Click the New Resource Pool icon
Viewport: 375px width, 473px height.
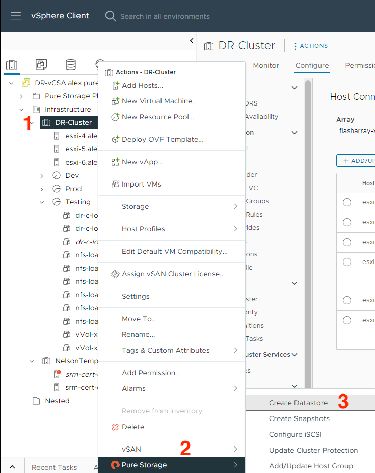[x=115, y=117]
